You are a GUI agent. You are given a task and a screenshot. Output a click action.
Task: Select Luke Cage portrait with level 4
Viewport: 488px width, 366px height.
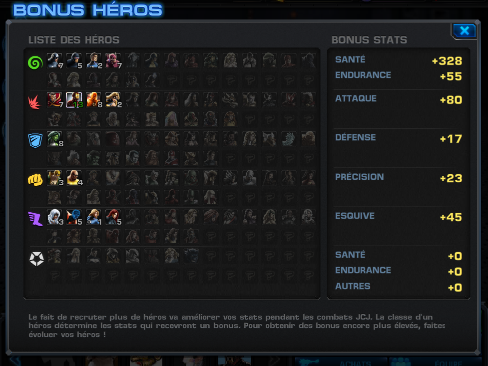point(74,178)
